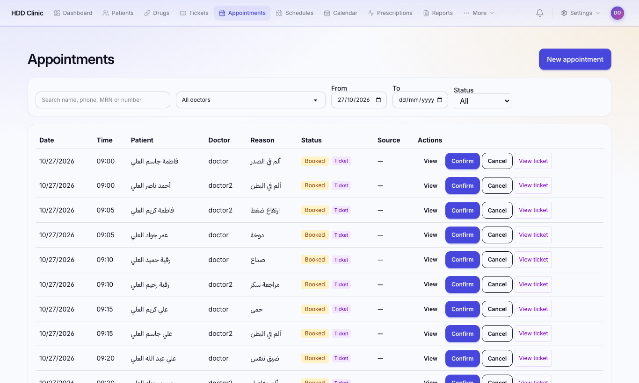
Task: Click Ticket badge in دوخة row
Action: 341,235
